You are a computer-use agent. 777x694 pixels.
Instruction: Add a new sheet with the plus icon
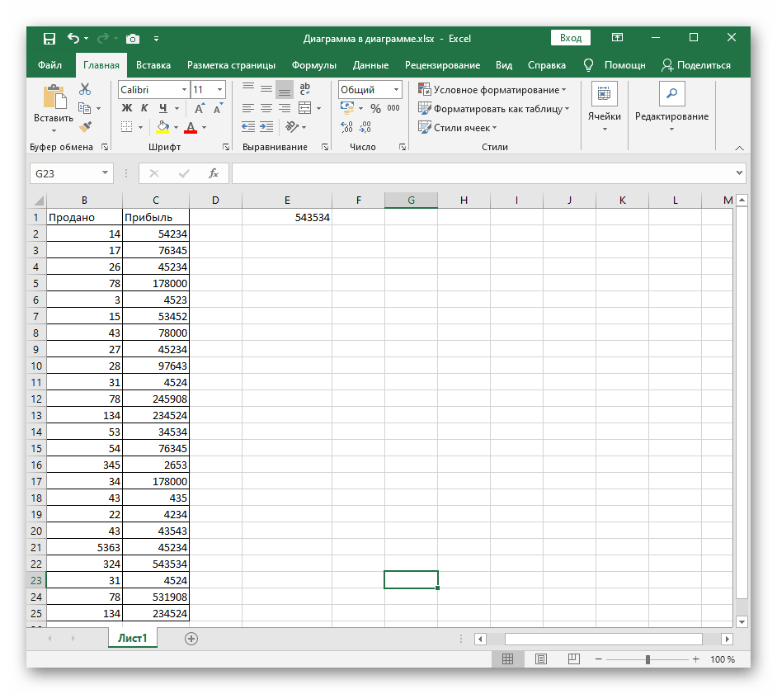191,638
